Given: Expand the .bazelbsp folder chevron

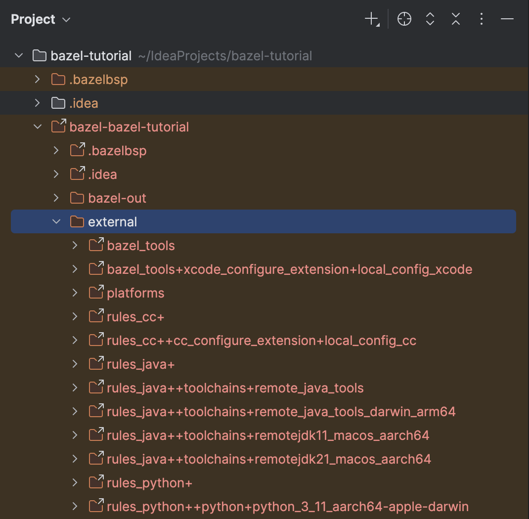Looking at the screenshot, I should click(x=38, y=79).
